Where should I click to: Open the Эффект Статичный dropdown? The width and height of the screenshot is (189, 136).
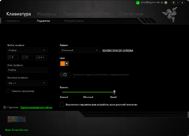click(x=80, y=50)
